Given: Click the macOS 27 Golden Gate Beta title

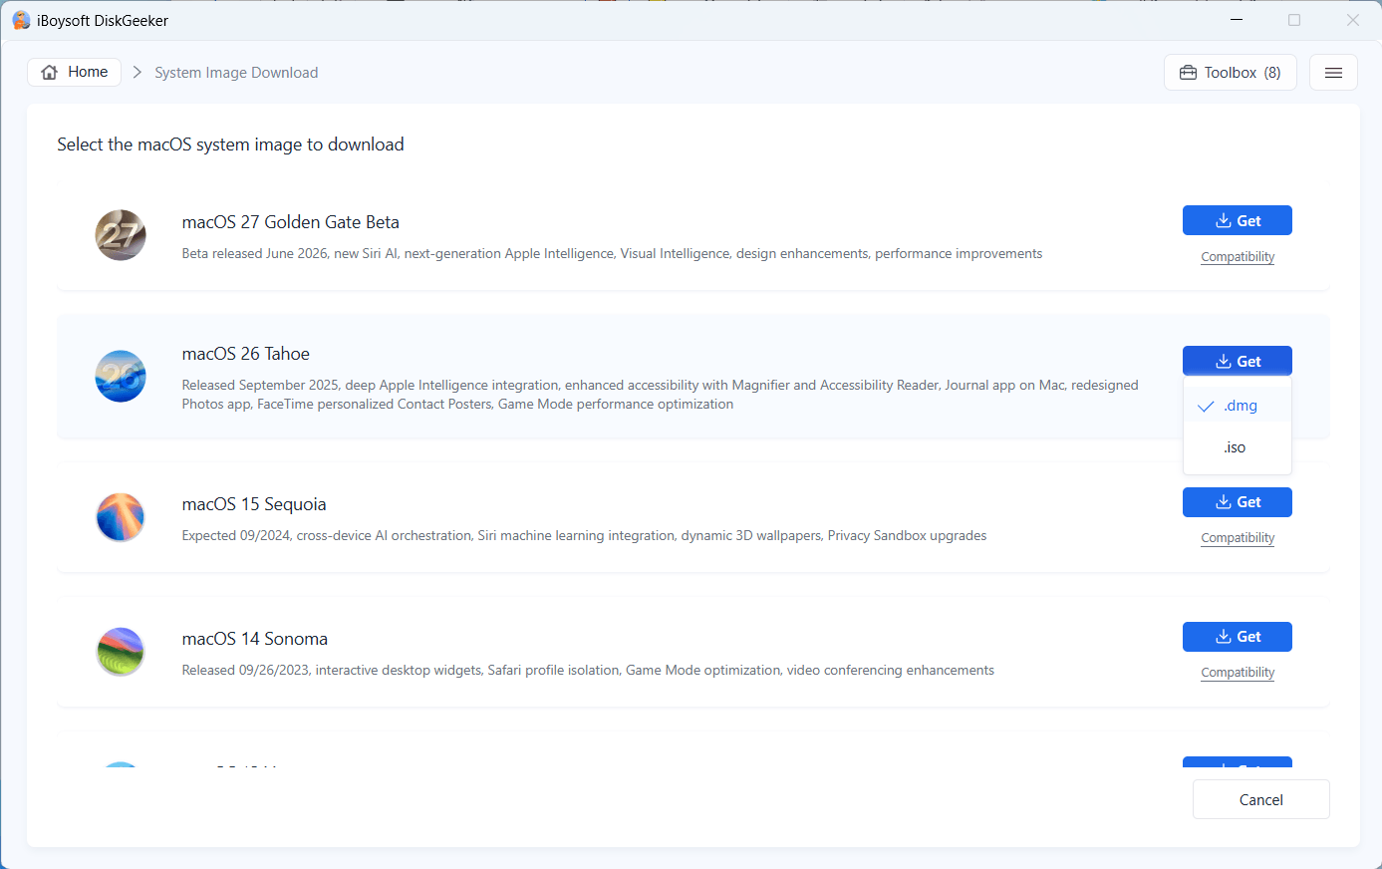Looking at the screenshot, I should [291, 222].
